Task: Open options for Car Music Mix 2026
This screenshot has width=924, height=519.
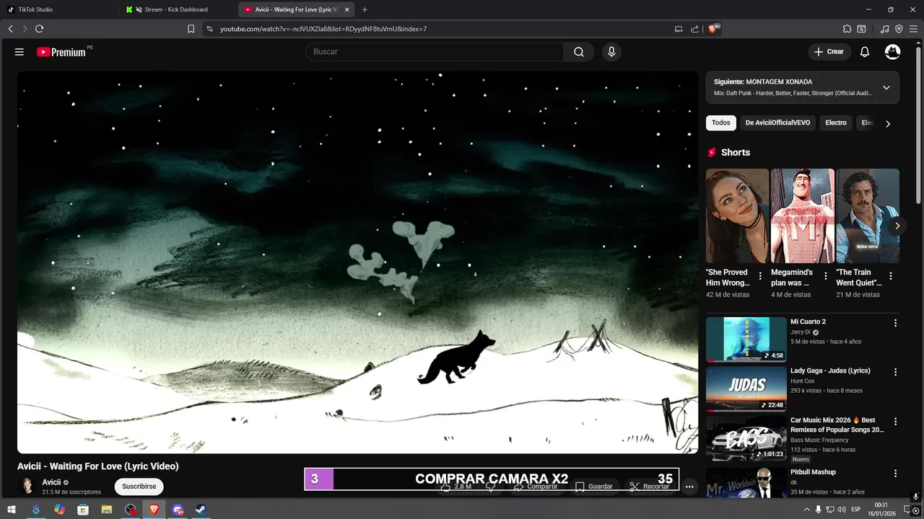Action: pos(896,421)
